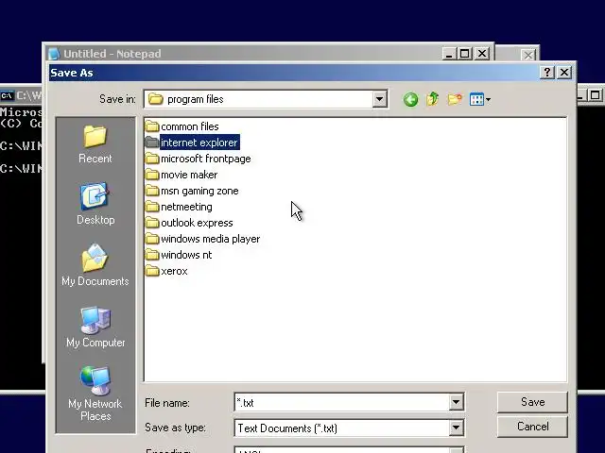
Task: Click the command prompt window icon
Action: tap(7, 95)
